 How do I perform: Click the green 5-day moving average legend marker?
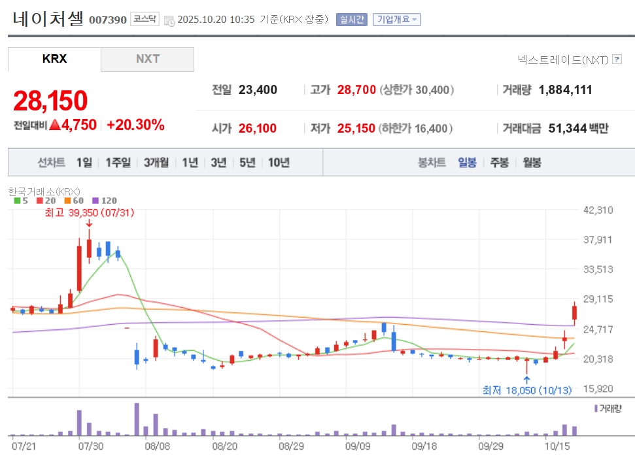[x=18, y=201]
